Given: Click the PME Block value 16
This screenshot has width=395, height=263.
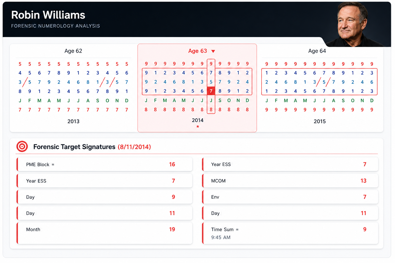Looking at the screenshot, I should [172, 164].
